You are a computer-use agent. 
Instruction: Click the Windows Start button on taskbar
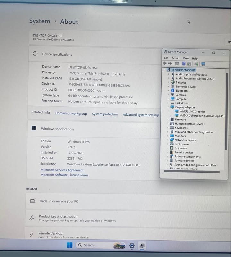(x=70, y=245)
